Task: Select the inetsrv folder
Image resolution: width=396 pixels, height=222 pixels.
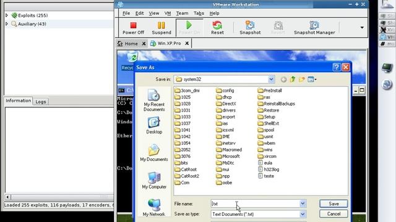Action: [226, 143]
